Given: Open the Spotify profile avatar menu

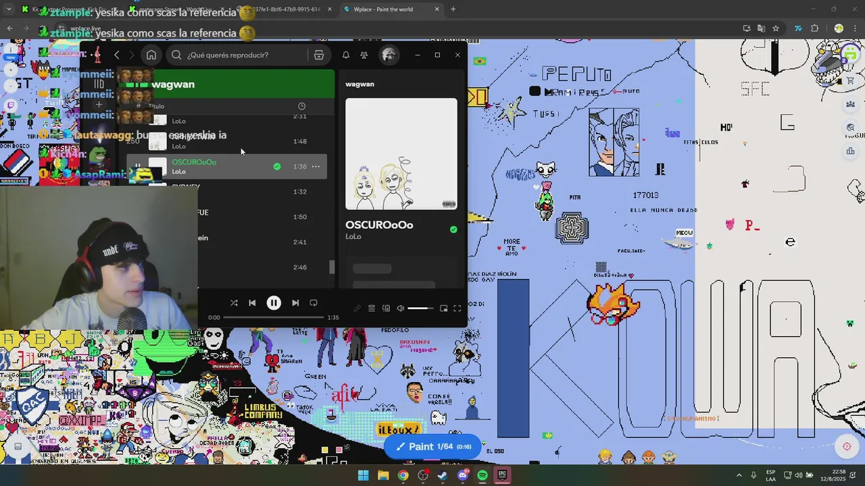Looking at the screenshot, I should pos(389,55).
